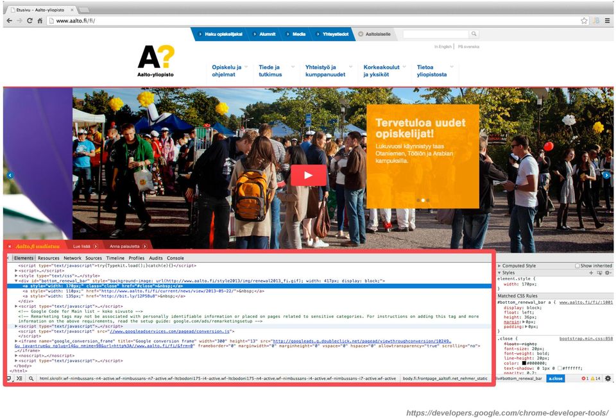The image size is (616, 418).
Task: Switch to the Sources tab
Action: tap(94, 258)
